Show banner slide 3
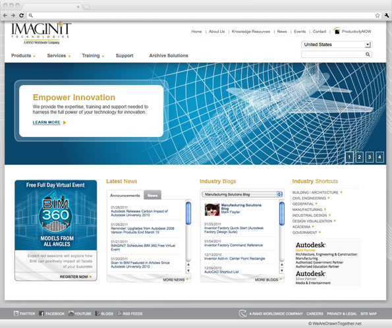 tap(370, 157)
